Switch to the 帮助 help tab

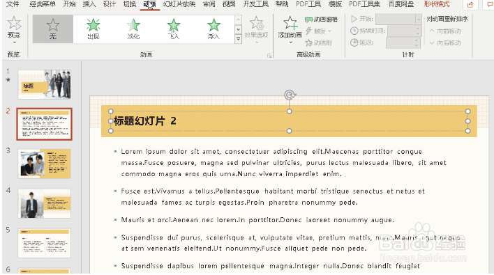(282, 4)
